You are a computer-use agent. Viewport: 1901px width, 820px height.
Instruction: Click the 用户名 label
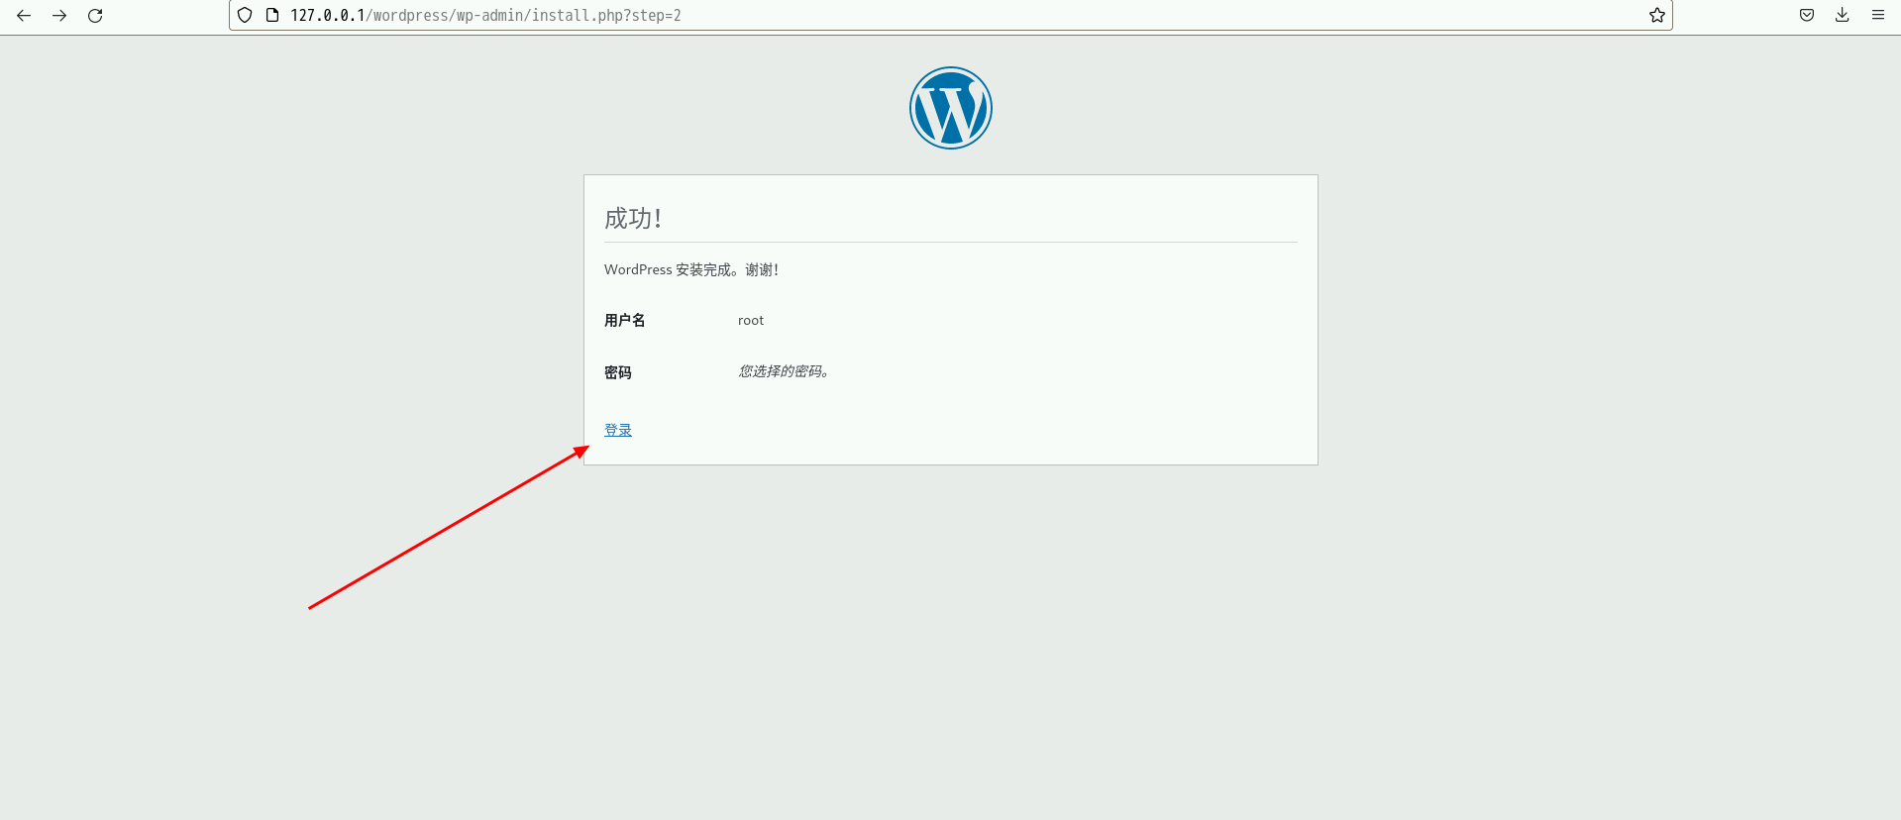pos(625,320)
